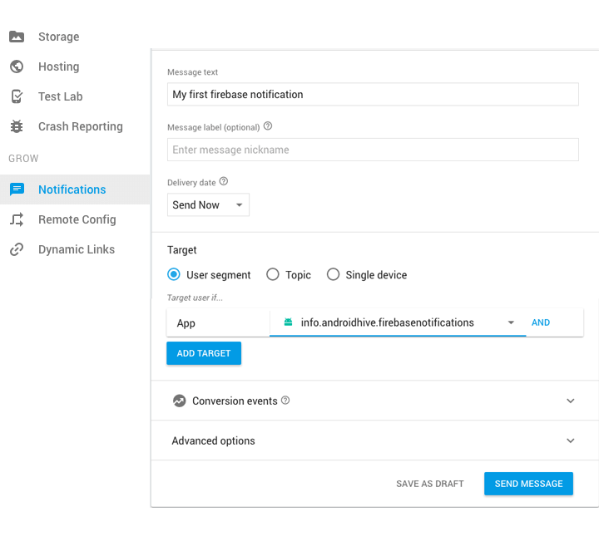Screen dimensions: 599x551
Task: Open the app package selection dropdown
Action: 398,322
